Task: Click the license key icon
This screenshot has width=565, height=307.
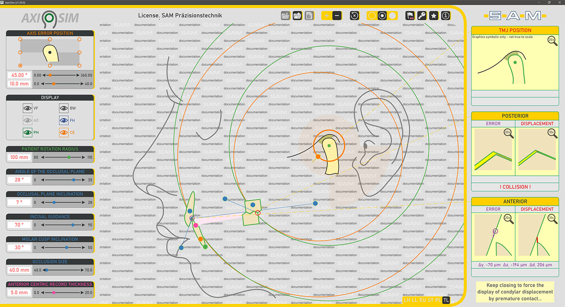Action: click(422, 16)
